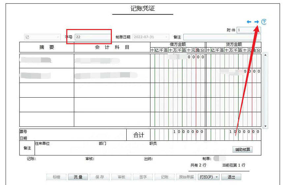This screenshot has height=185, width=285.
Task: Go to previous voucher with left arrow
Action: (x=249, y=22)
